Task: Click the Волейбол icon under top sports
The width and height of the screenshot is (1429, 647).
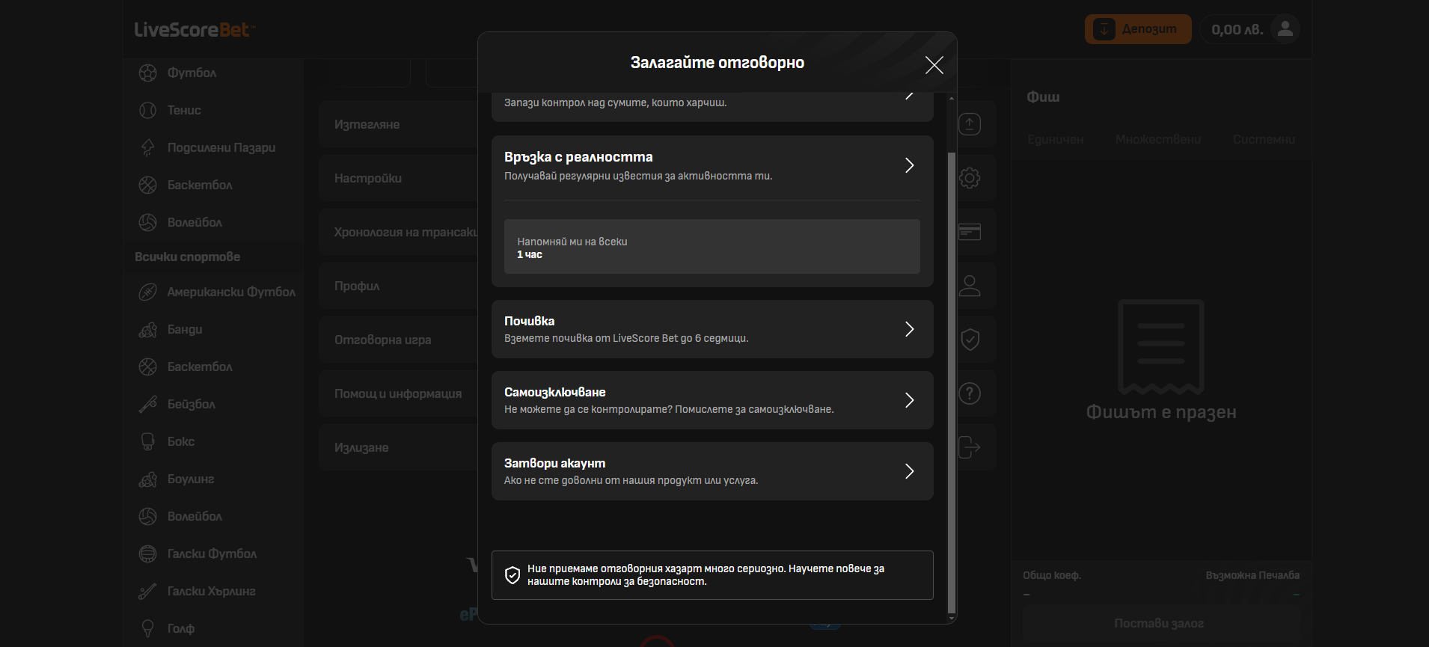Action: (x=148, y=222)
